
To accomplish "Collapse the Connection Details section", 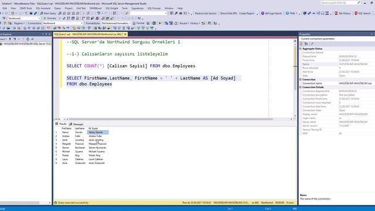I will point(301,87).
